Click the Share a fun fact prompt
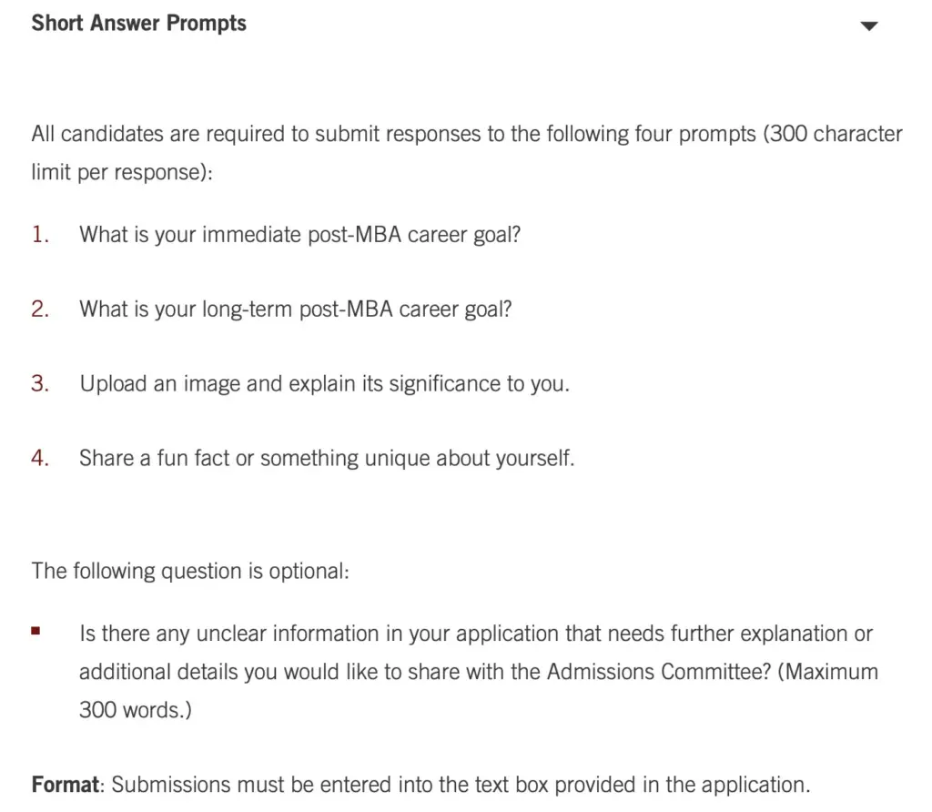The image size is (932, 812). click(x=327, y=458)
